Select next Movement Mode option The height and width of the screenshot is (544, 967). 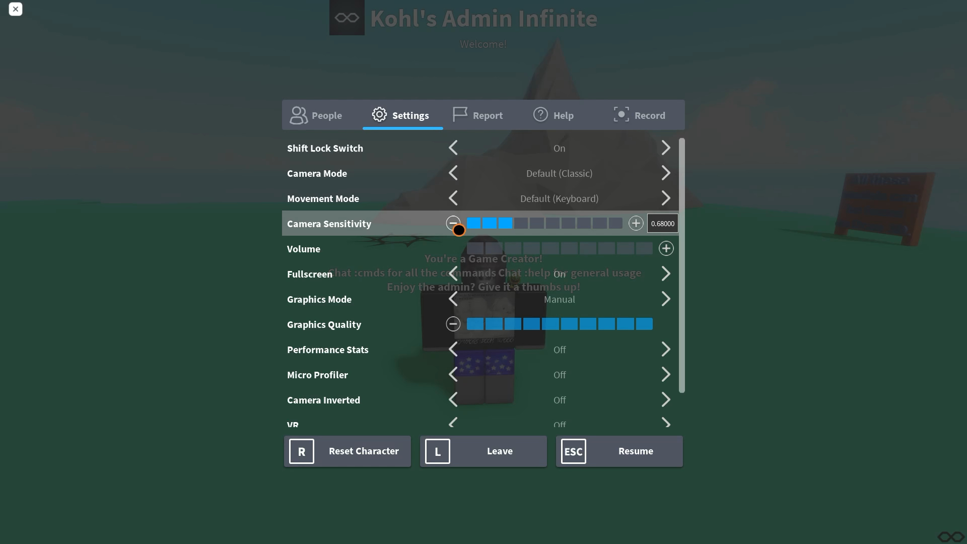point(666,198)
